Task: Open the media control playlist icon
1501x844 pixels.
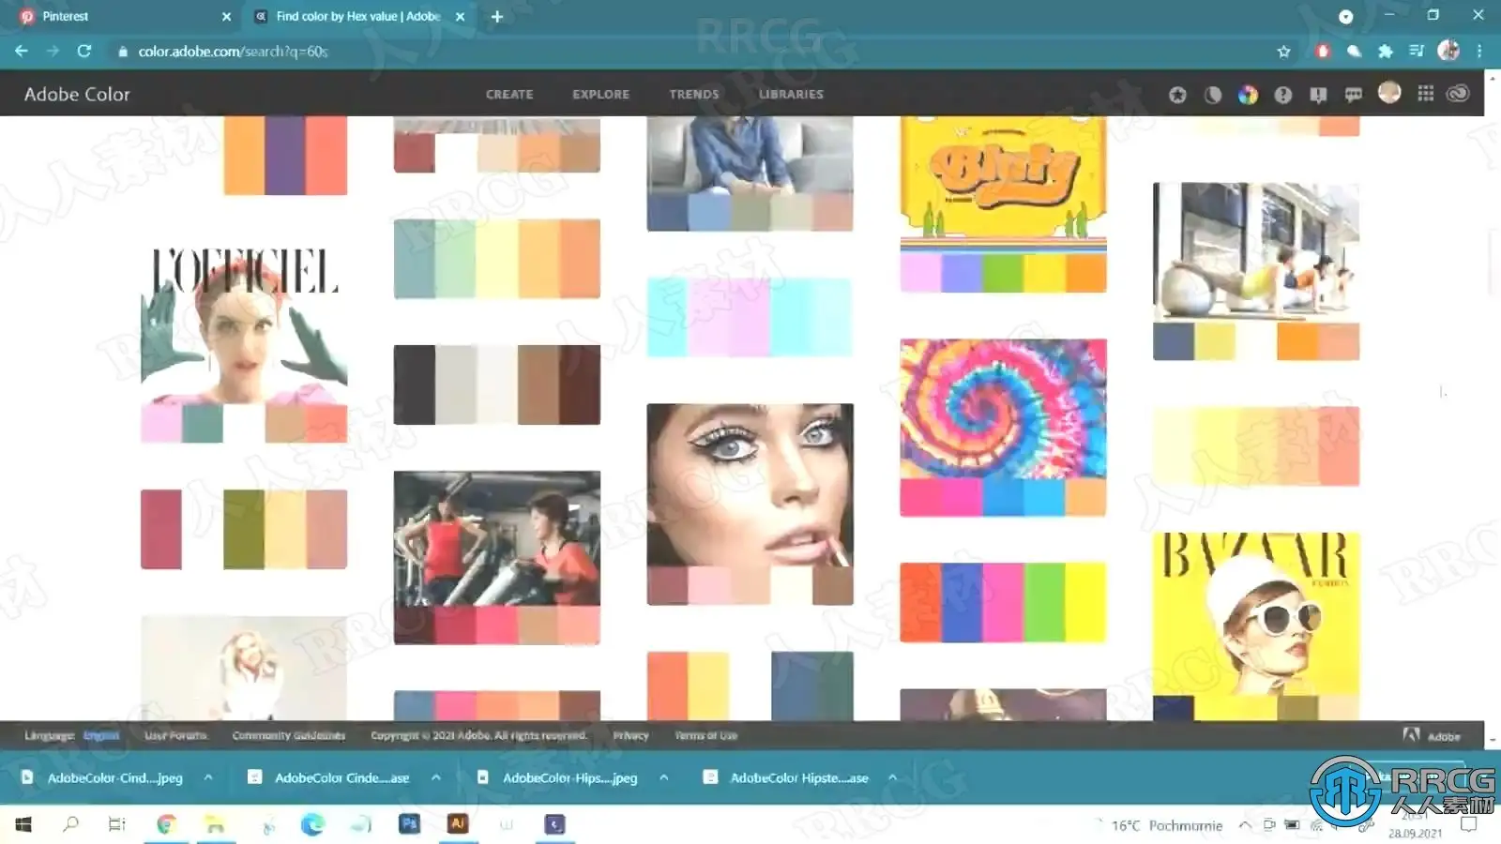Action: 1417,52
